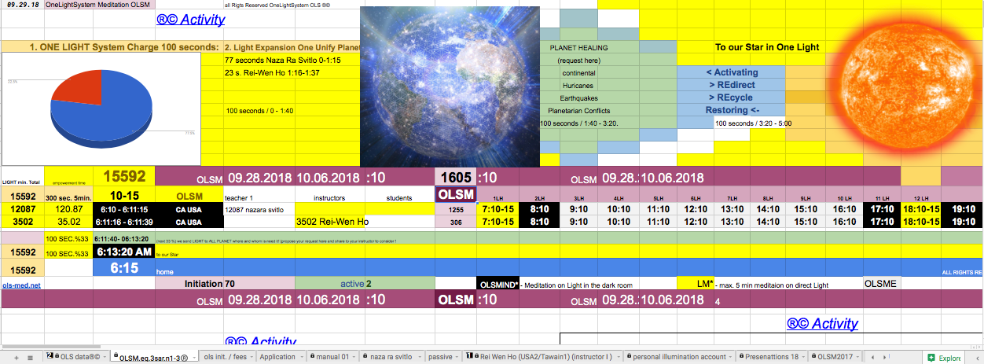
Task: Open Presenattions 18 tab dropdown arrow
Action: pos(804,357)
